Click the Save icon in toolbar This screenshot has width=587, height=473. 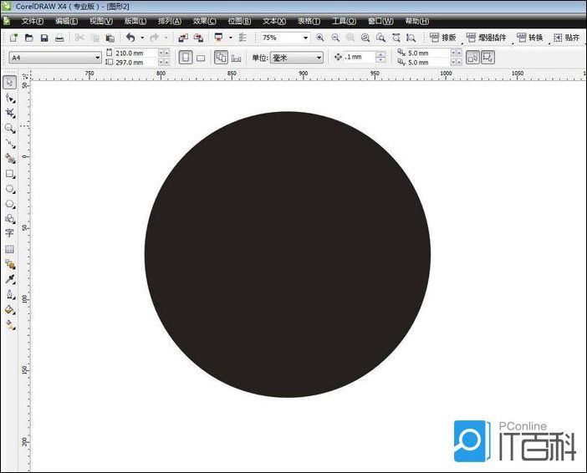click(44, 38)
